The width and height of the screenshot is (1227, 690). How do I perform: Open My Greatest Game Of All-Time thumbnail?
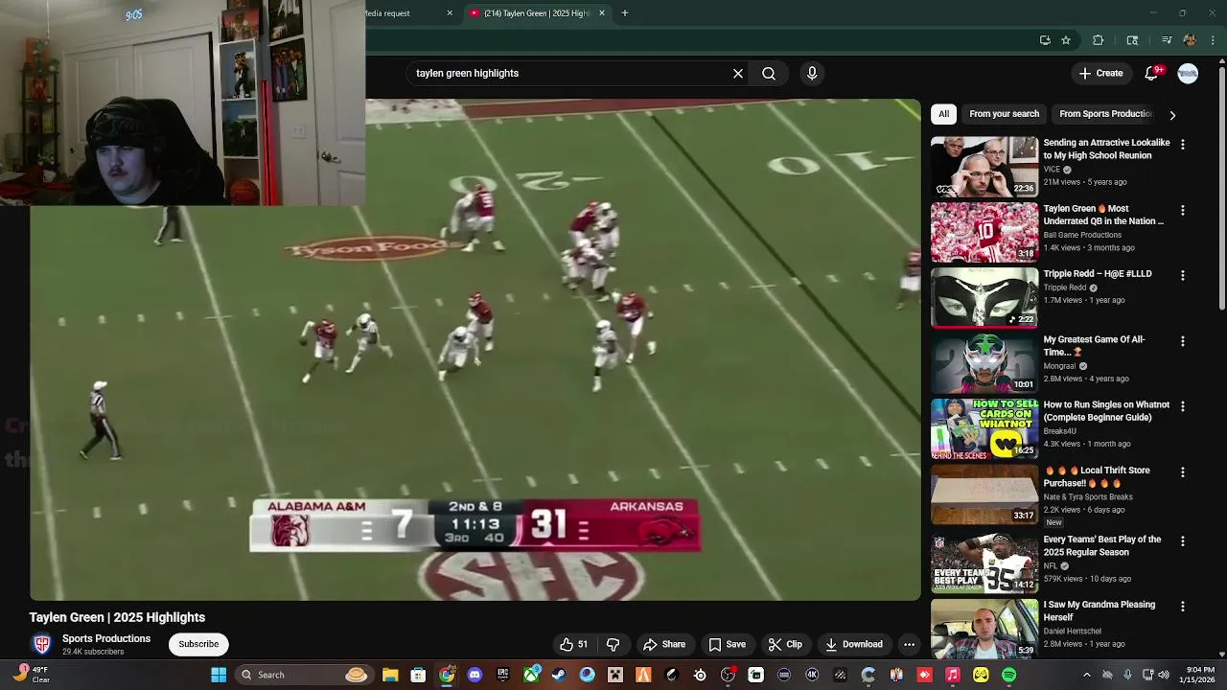[x=984, y=363]
